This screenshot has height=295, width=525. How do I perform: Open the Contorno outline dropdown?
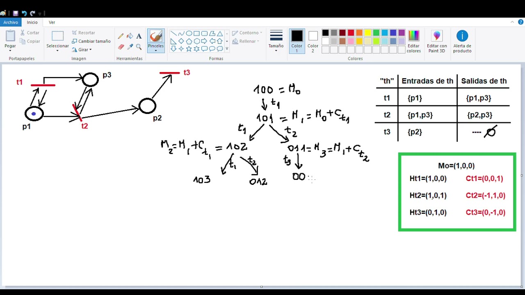coord(247,33)
